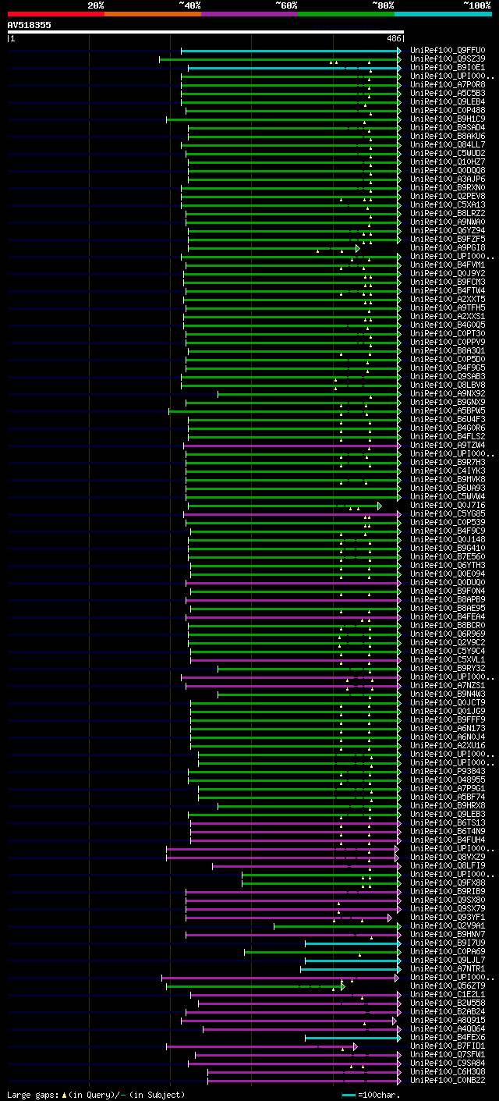Click the purple alignment bar for C5YG85
499x1101 pixels.
point(292,514)
